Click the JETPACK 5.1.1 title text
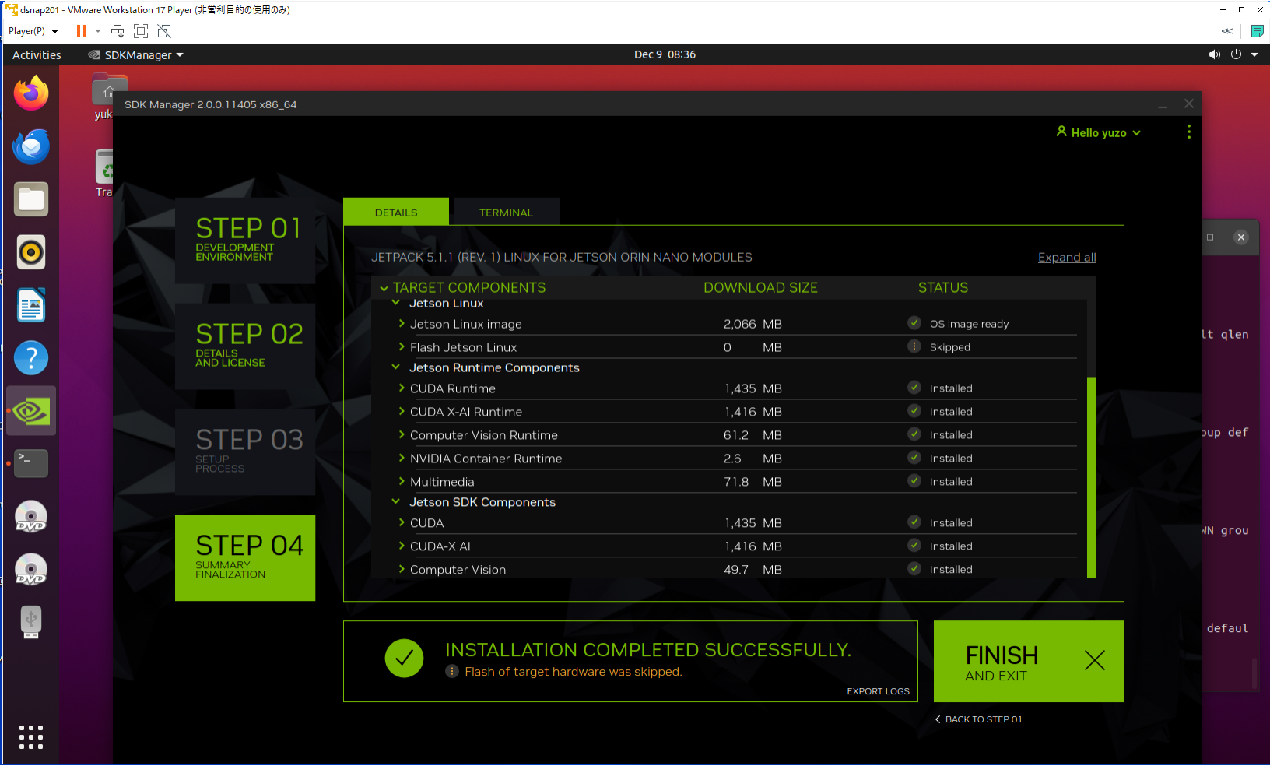The height and width of the screenshot is (766, 1270). [x=561, y=257]
